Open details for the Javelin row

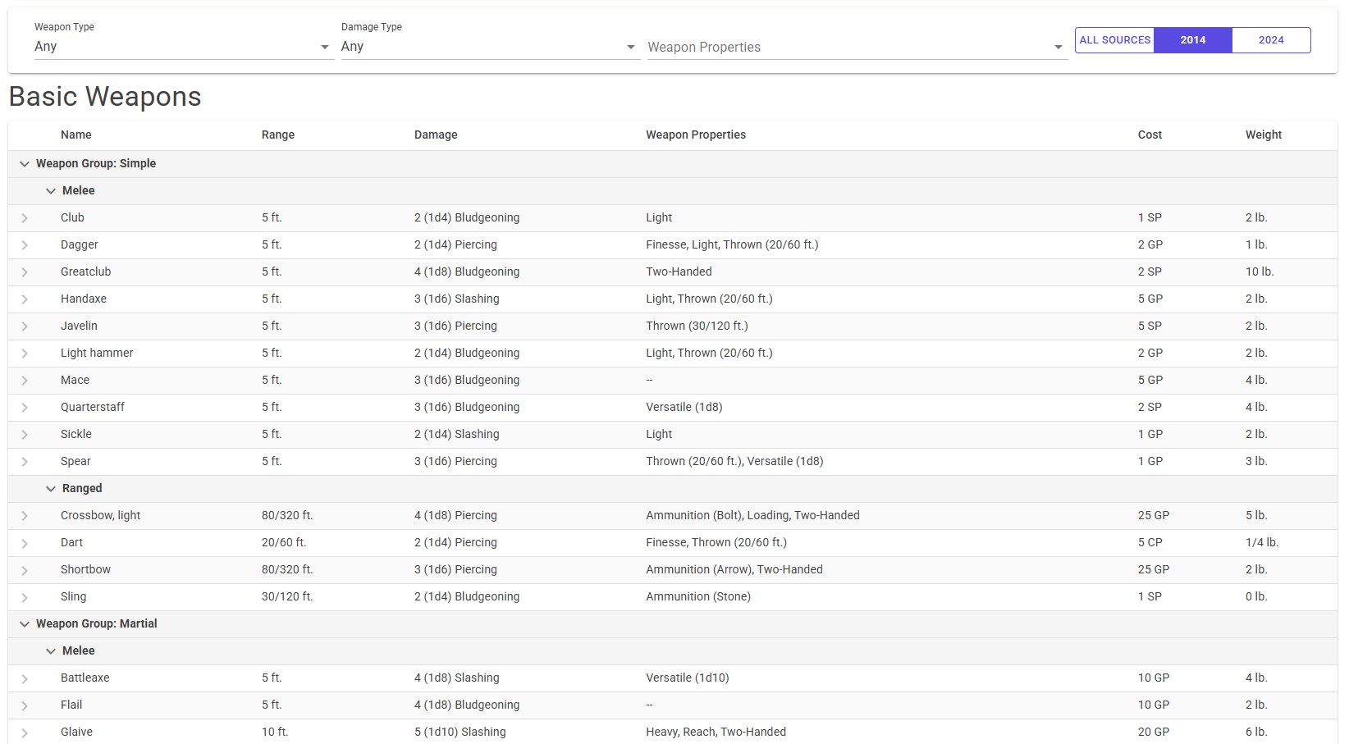coord(25,326)
